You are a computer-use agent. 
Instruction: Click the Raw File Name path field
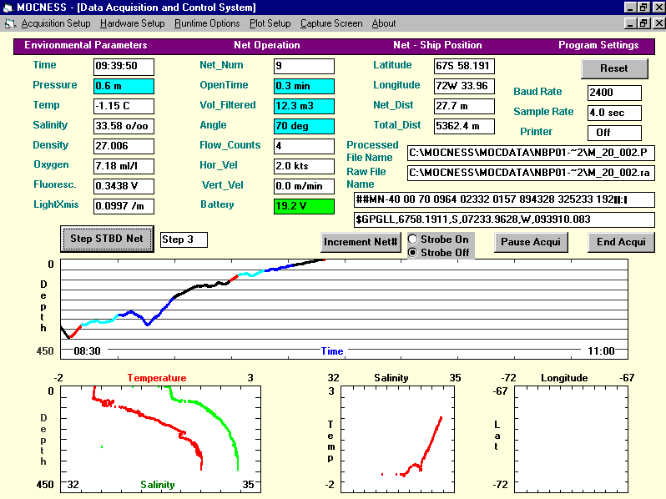[531, 173]
